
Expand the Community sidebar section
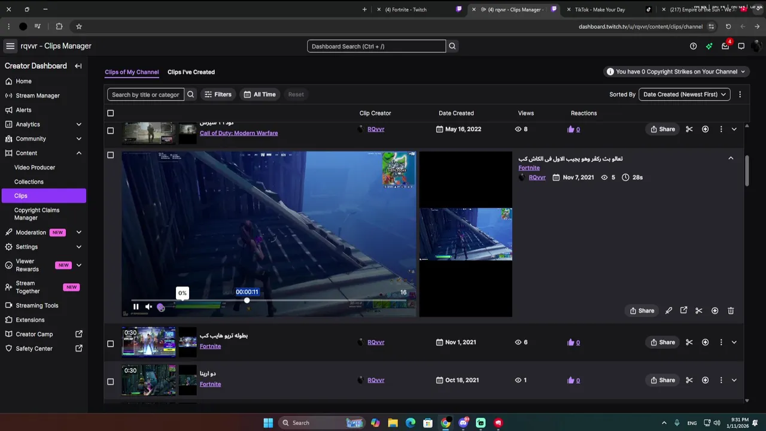(79, 139)
